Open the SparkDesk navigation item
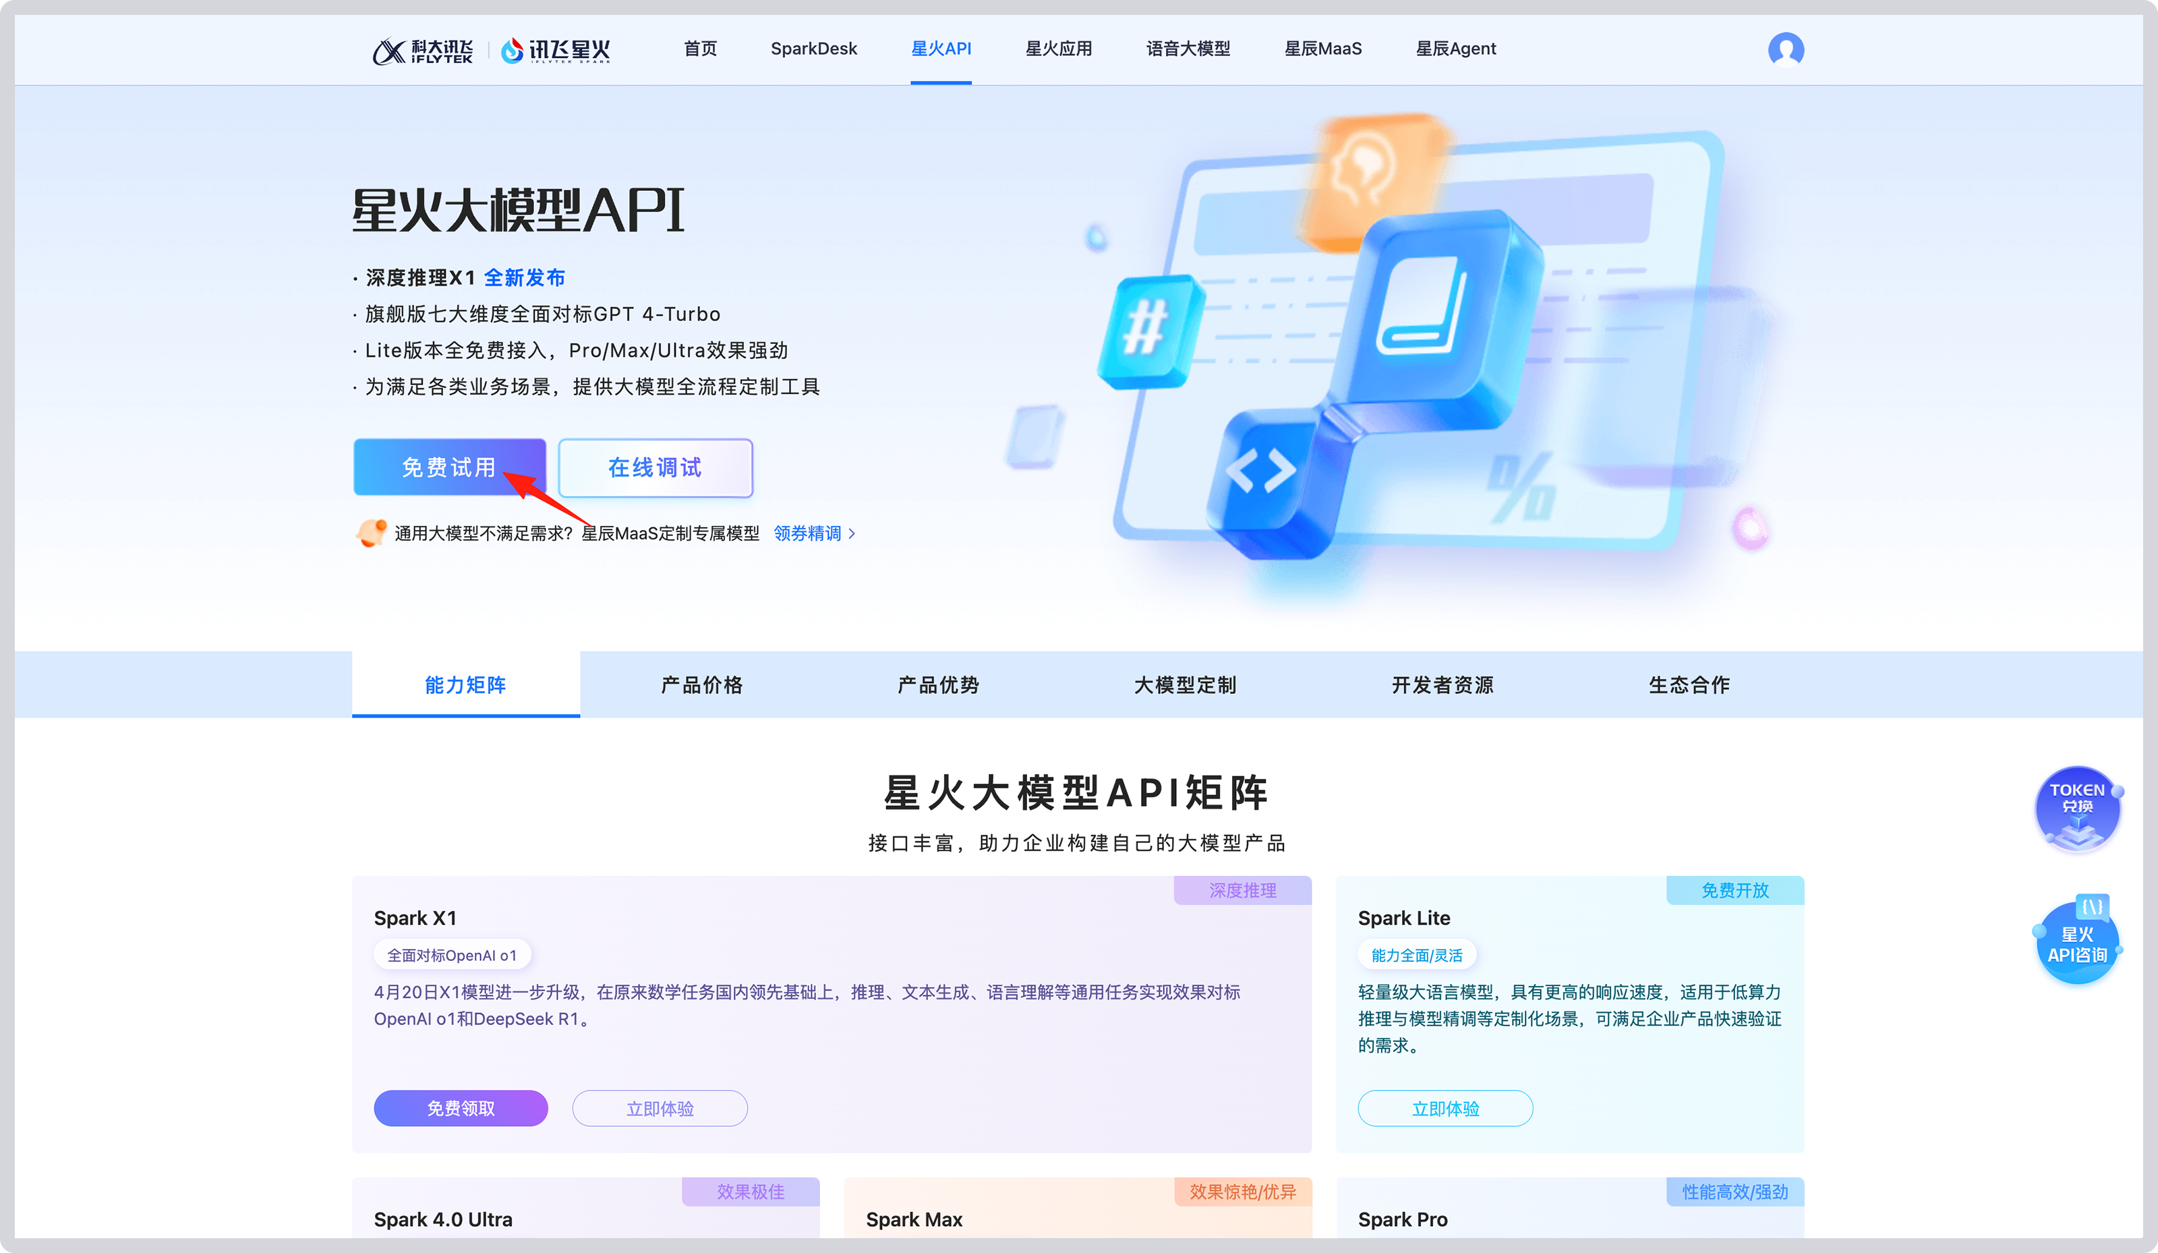This screenshot has width=2158, height=1253. 813,49
